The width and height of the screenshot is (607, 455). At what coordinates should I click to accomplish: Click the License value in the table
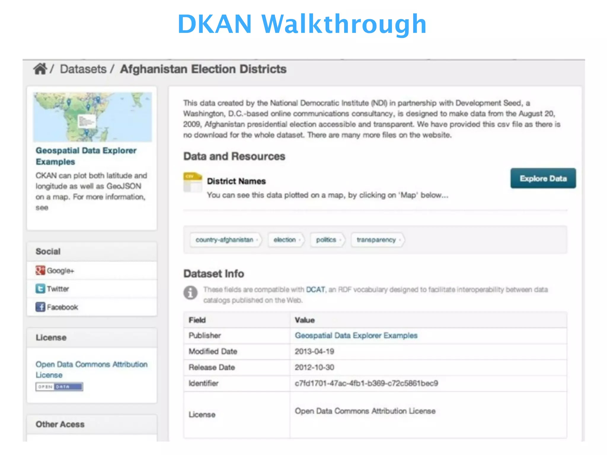365,411
